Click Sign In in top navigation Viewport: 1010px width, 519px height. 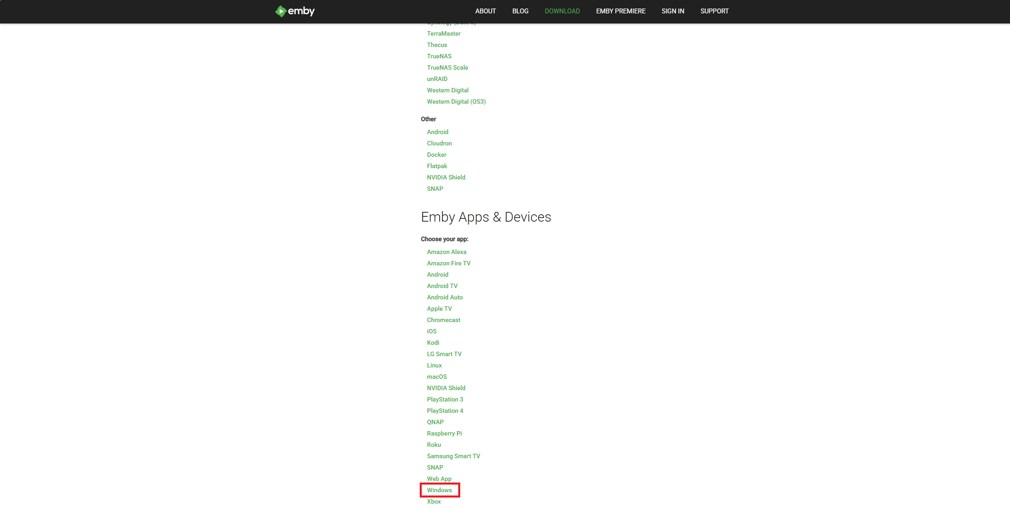tap(673, 11)
